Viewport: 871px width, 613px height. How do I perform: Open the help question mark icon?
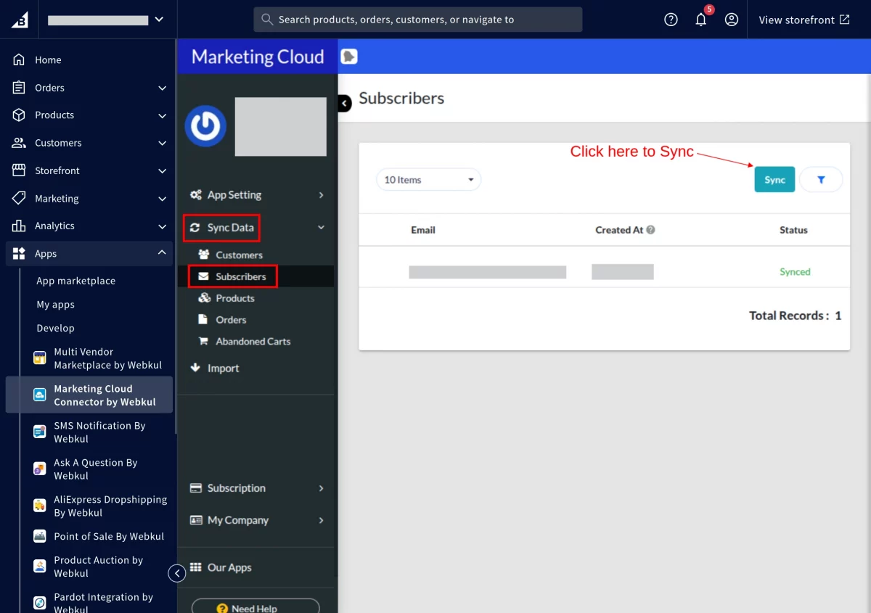[671, 20]
